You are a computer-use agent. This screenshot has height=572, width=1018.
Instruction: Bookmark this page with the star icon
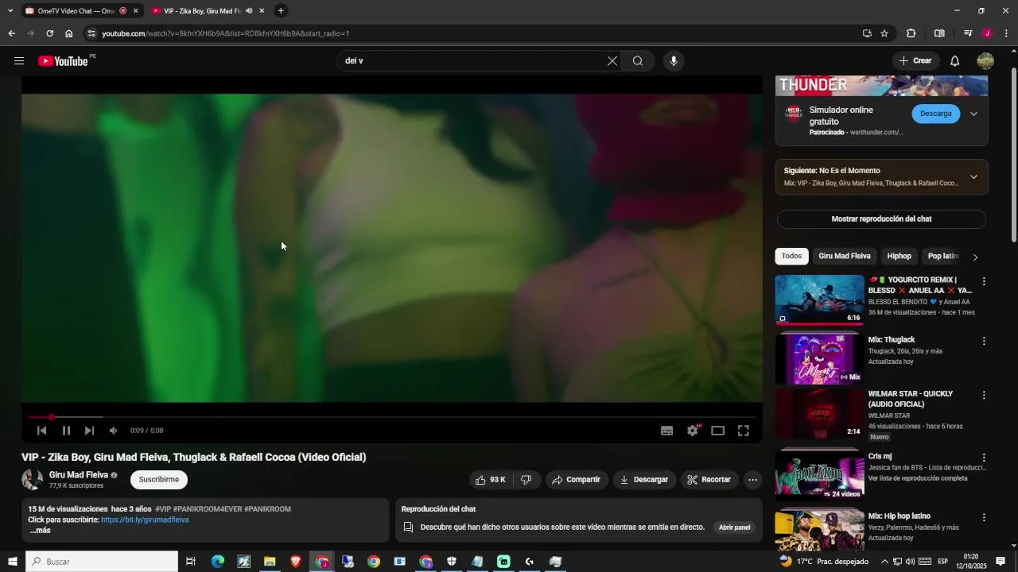click(x=884, y=33)
